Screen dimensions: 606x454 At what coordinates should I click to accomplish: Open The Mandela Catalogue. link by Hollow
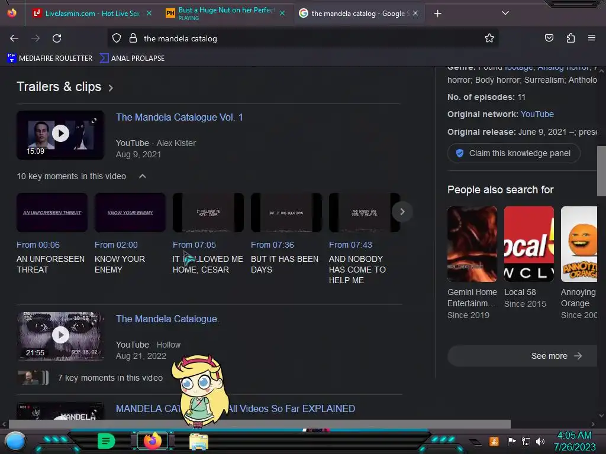(167, 319)
